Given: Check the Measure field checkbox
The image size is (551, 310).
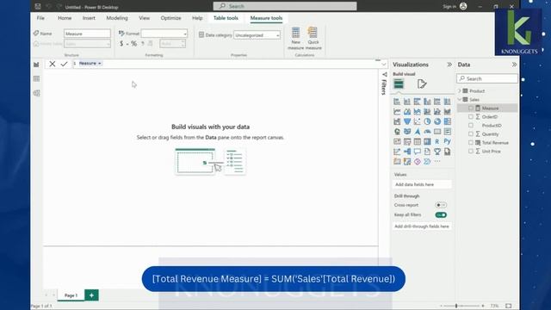Looking at the screenshot, I should click(x=471, y=108).
